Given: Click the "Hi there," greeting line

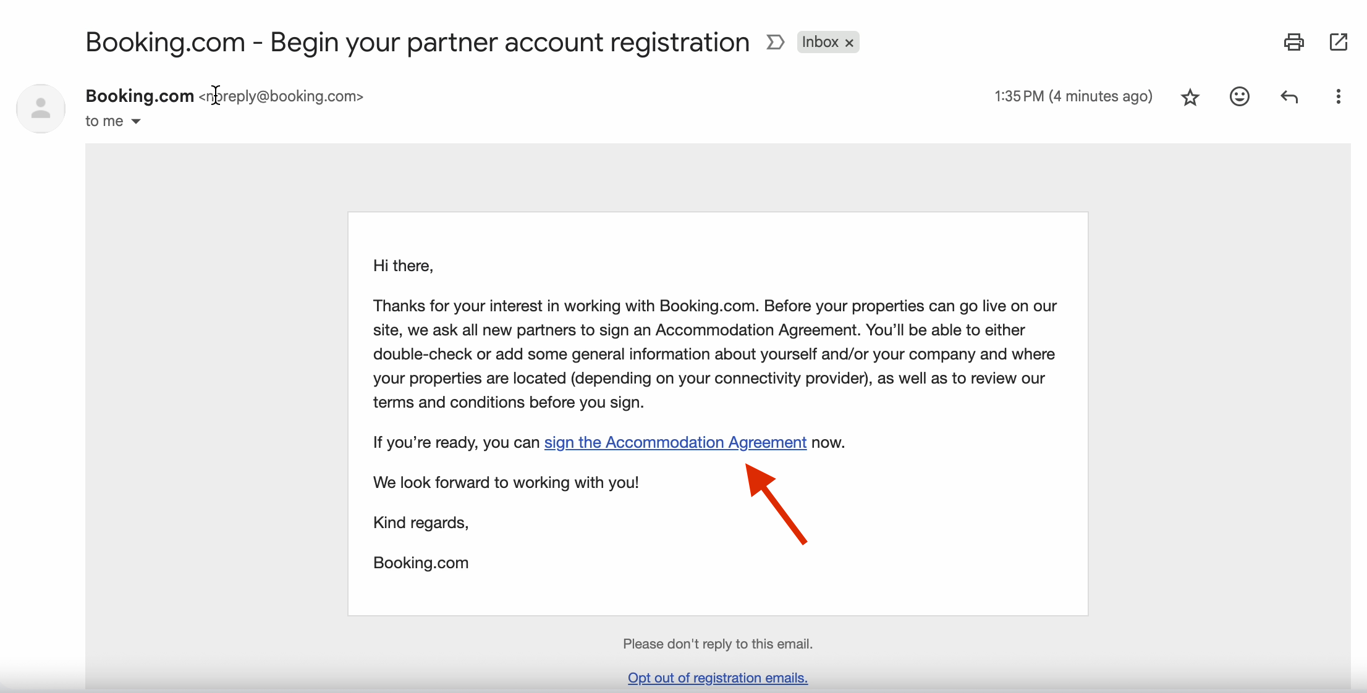Looking at the screenshot, I should click(403, 266).
